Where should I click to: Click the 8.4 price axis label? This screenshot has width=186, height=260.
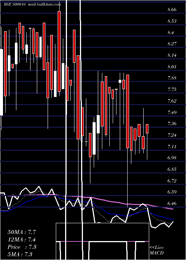pos(171,33)
